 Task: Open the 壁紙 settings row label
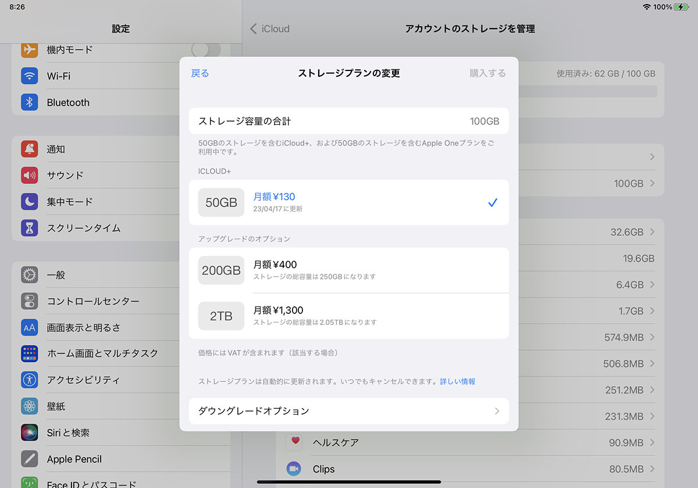point(56,406)
